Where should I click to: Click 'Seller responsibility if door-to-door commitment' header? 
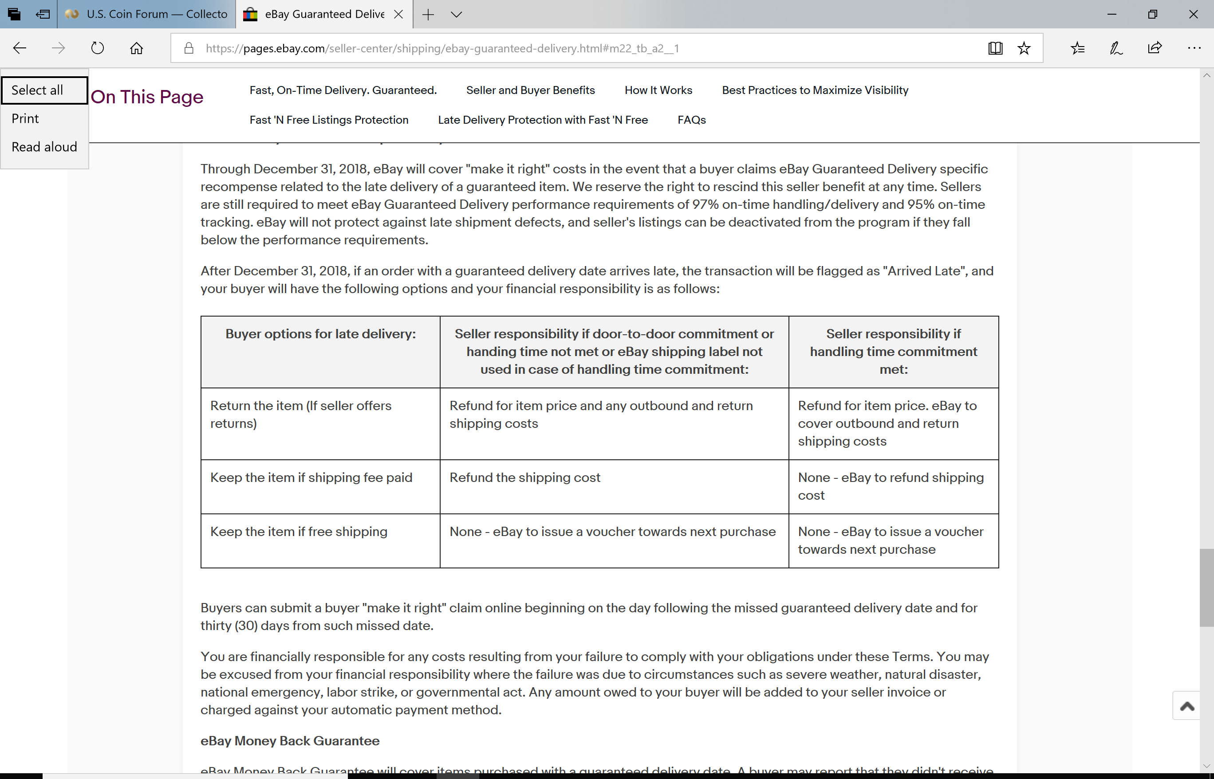(x=614, y=352)
